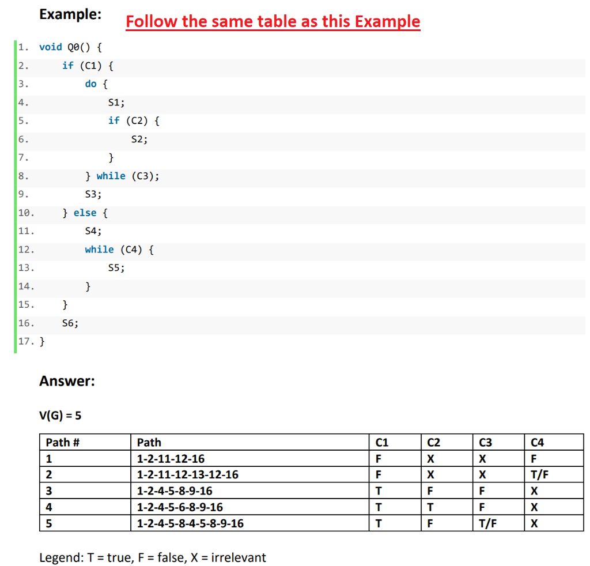Viewport: 590px width, 566px height.
Task: Click the "Answer:" heading
Action: pyautogui.click(x=66, y=380)
